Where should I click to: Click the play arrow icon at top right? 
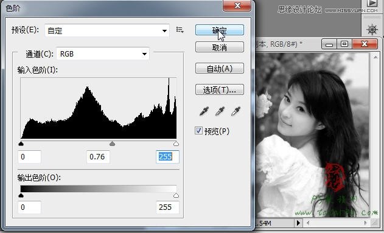click(372, 3)
